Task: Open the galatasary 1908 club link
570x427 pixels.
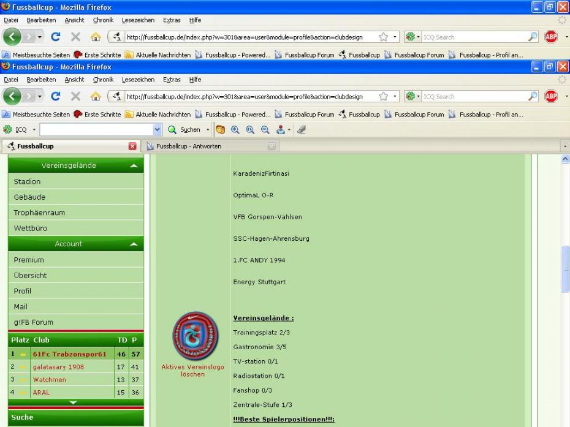Action: (58, 367)
